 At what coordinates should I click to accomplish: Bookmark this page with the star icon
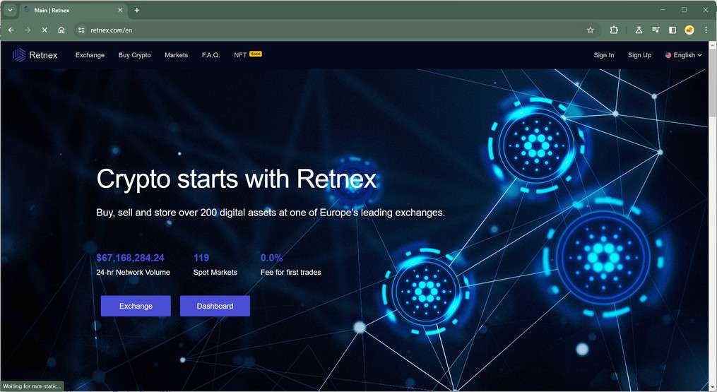[591, 30]
